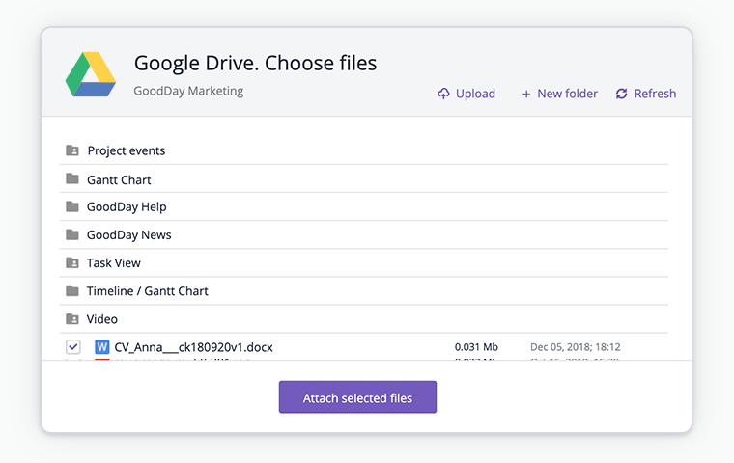Click the Dec 05, 2018; 18:12 date
Image resolution: width=734 pixels, height=463 pixels.
(x=576, y=347)
